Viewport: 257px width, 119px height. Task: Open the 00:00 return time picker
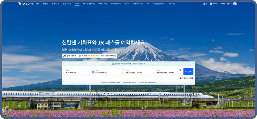click(171, 72)
